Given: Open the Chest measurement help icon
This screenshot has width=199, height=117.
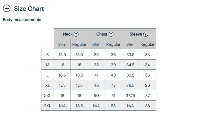Looking at the screenshot, I should click(111, 34).
